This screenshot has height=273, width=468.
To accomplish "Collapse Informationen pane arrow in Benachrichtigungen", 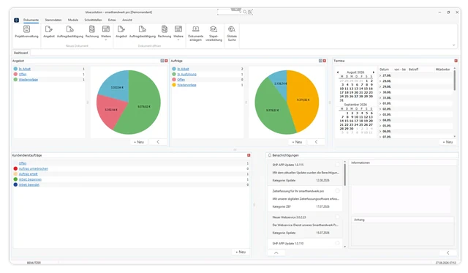I will click(448, 253).
